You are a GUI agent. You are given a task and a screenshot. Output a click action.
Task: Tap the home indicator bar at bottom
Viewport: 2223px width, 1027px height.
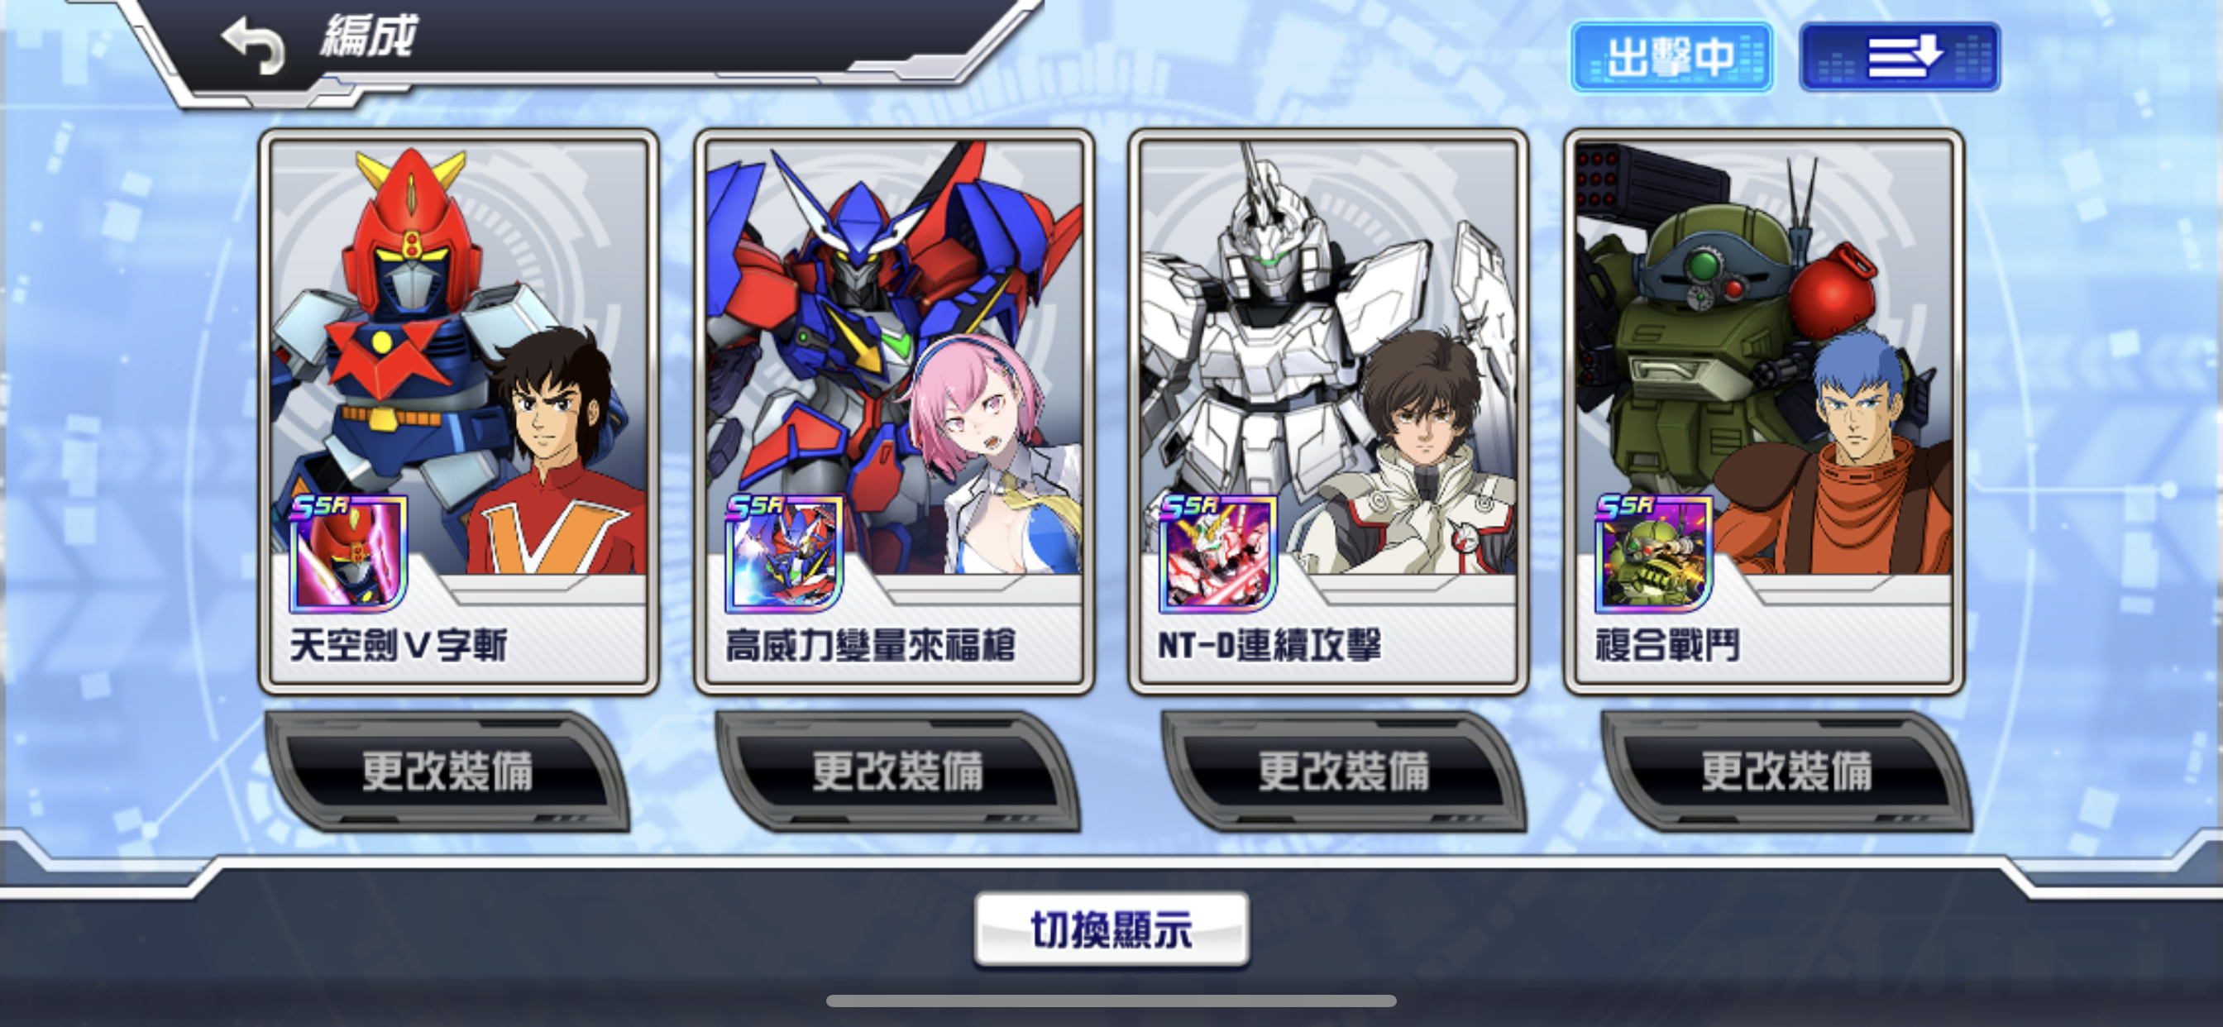(1111, 1001)
